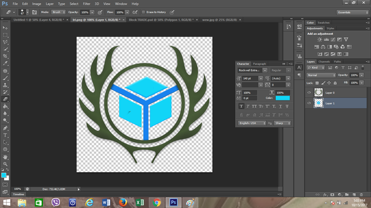Select the Crop tool

pos(5,56)
